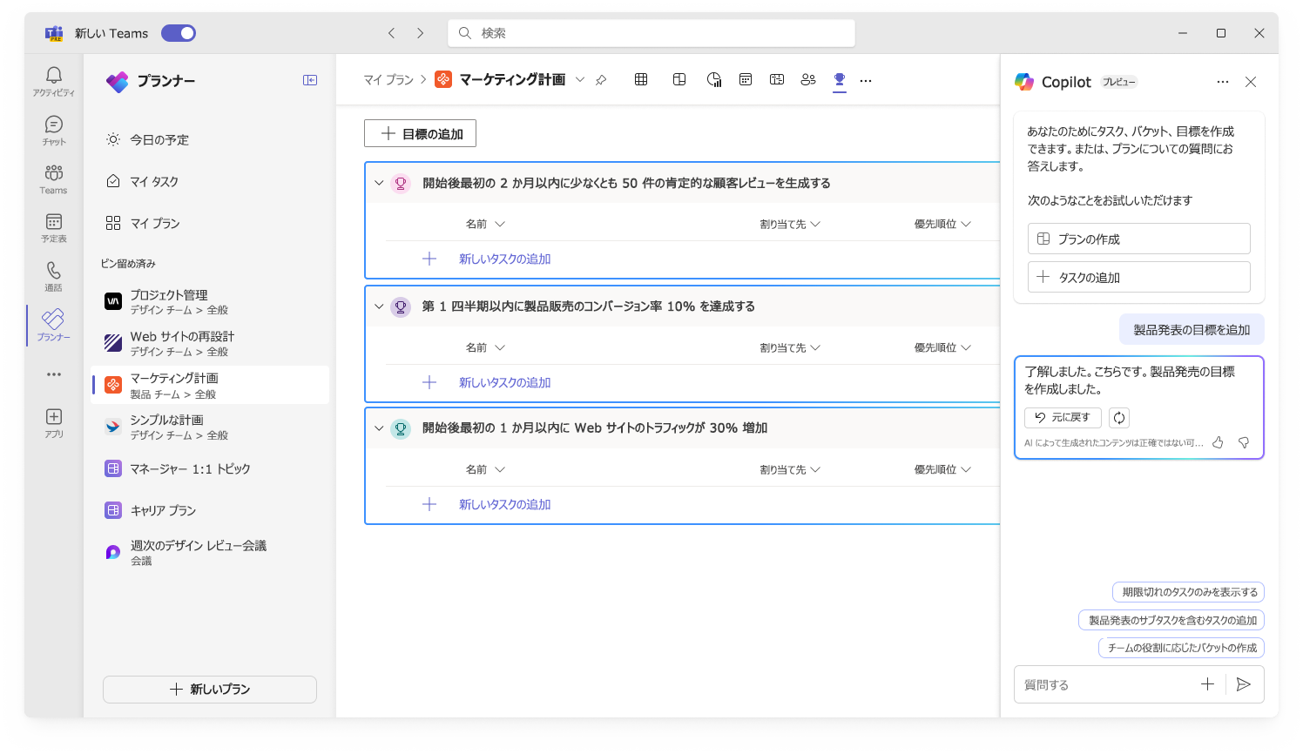The width and height of the screenshot is (1303, 754).
Task: Select the goals trophy view icon
Action: click(840, 79)
